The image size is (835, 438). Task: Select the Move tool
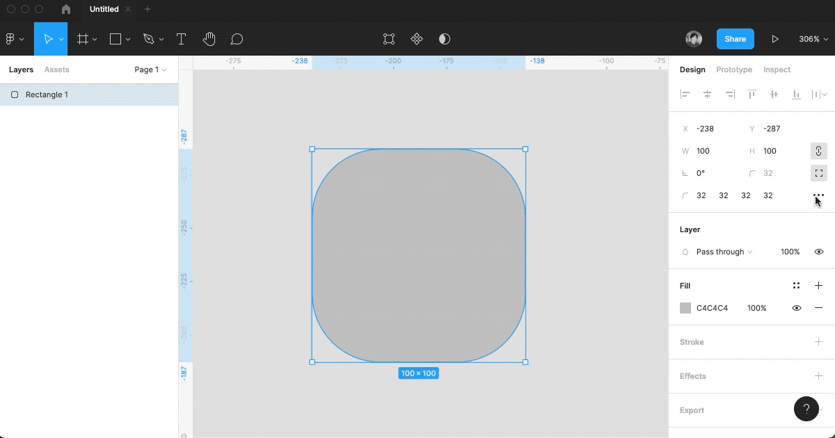[47, 39]
